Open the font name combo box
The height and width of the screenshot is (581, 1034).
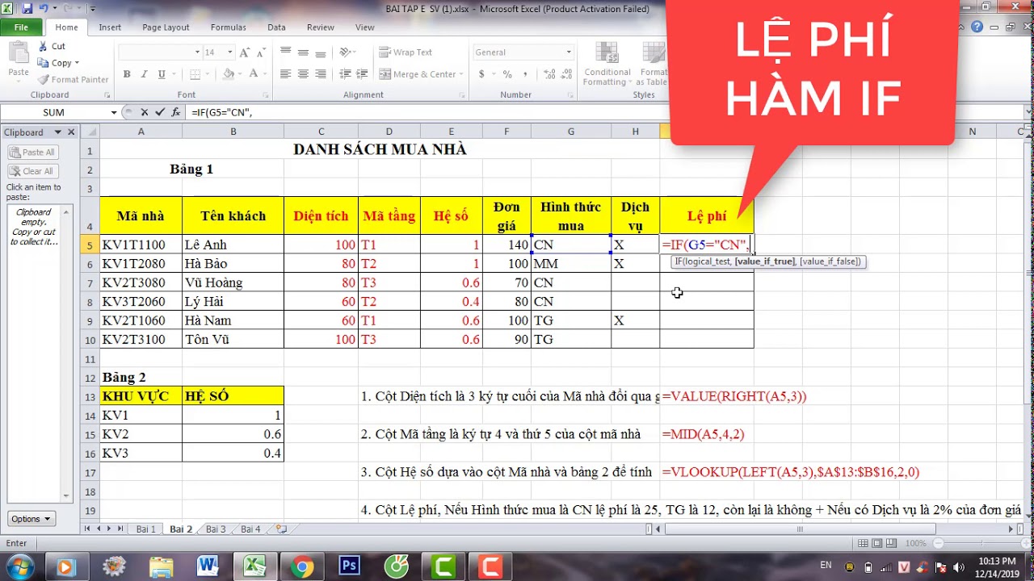[160, 52]
